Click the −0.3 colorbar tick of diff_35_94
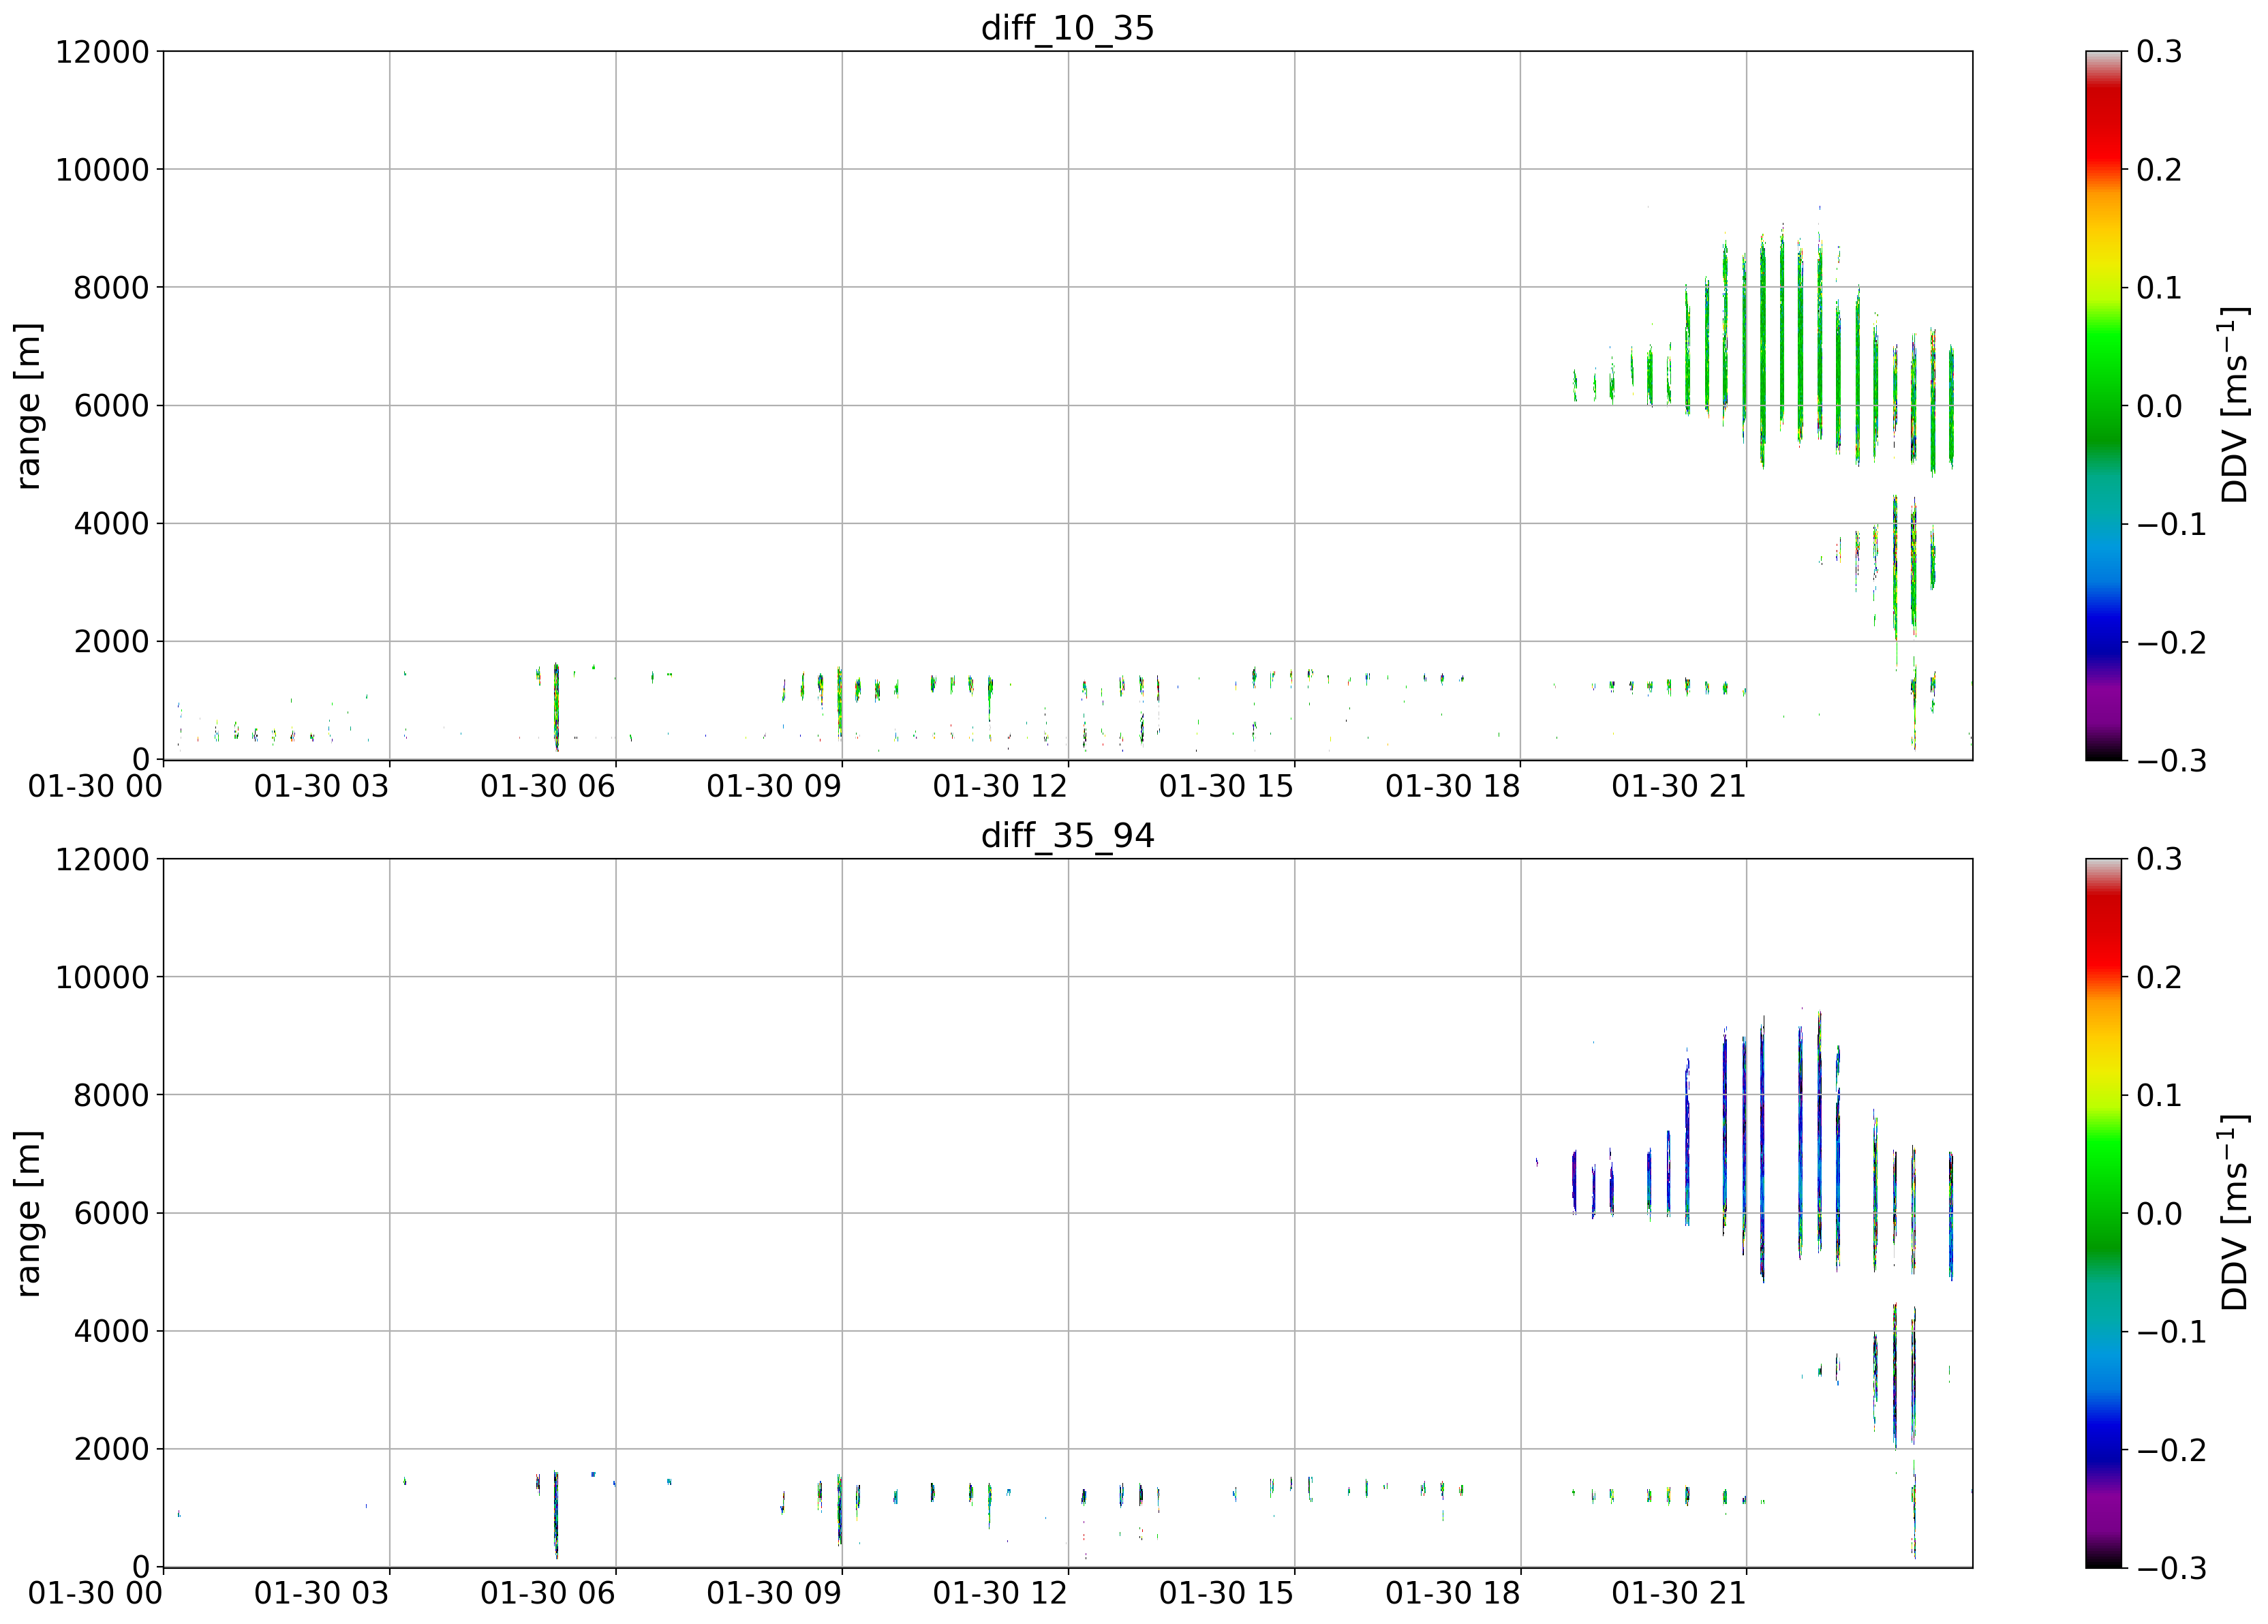 coord(2172,1568)
